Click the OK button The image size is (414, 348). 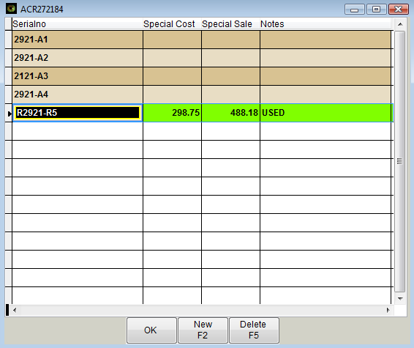pyautogui.click(x=151, y=330)
